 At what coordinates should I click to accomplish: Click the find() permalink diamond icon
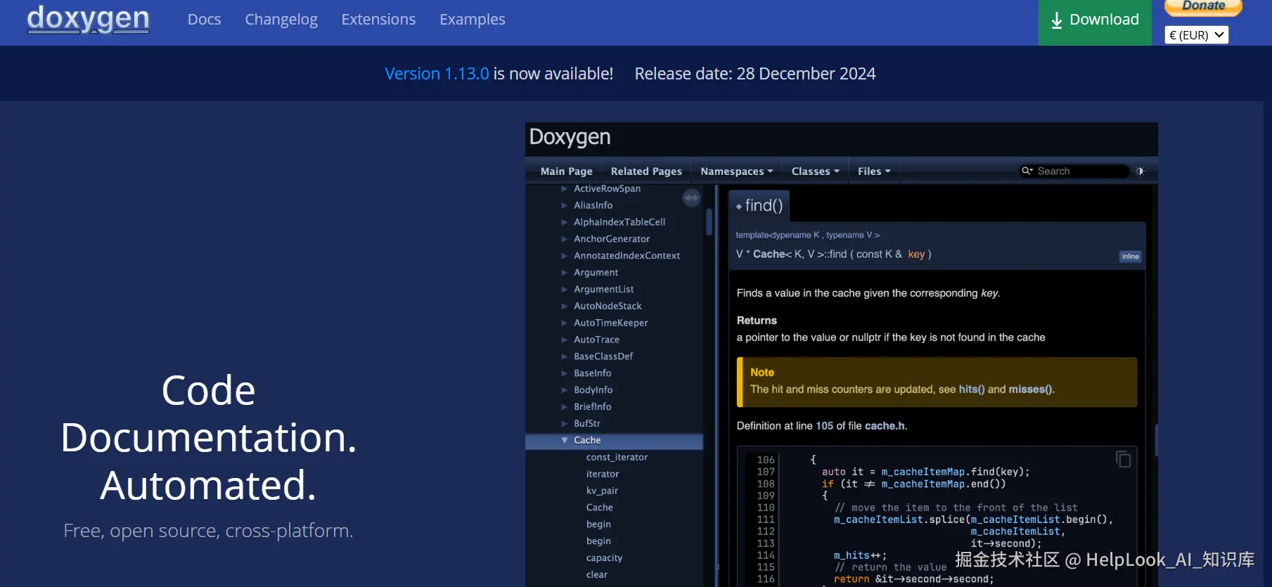(x=738, y=207)
